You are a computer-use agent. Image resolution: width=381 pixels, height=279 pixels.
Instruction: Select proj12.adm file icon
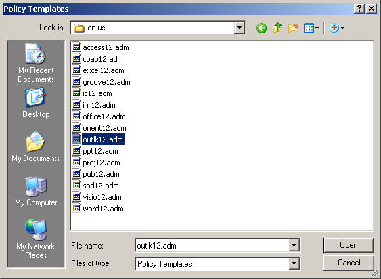[x=76, y=163]
